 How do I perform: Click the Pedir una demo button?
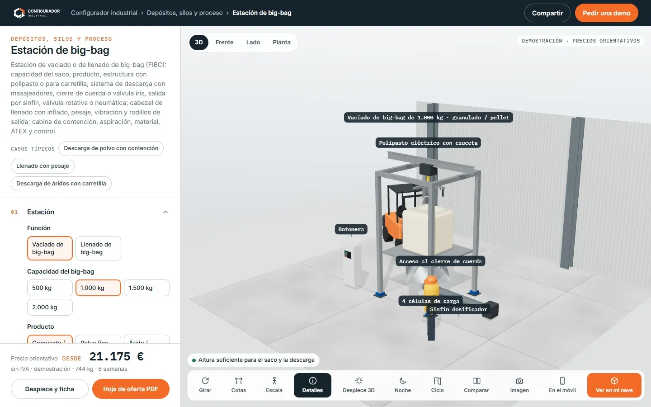[x=607, y=13]
